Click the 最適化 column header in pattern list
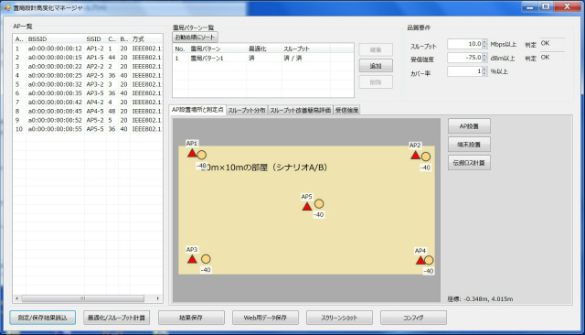The width and height of the screenshot is (585, 335). click(264, 49)
